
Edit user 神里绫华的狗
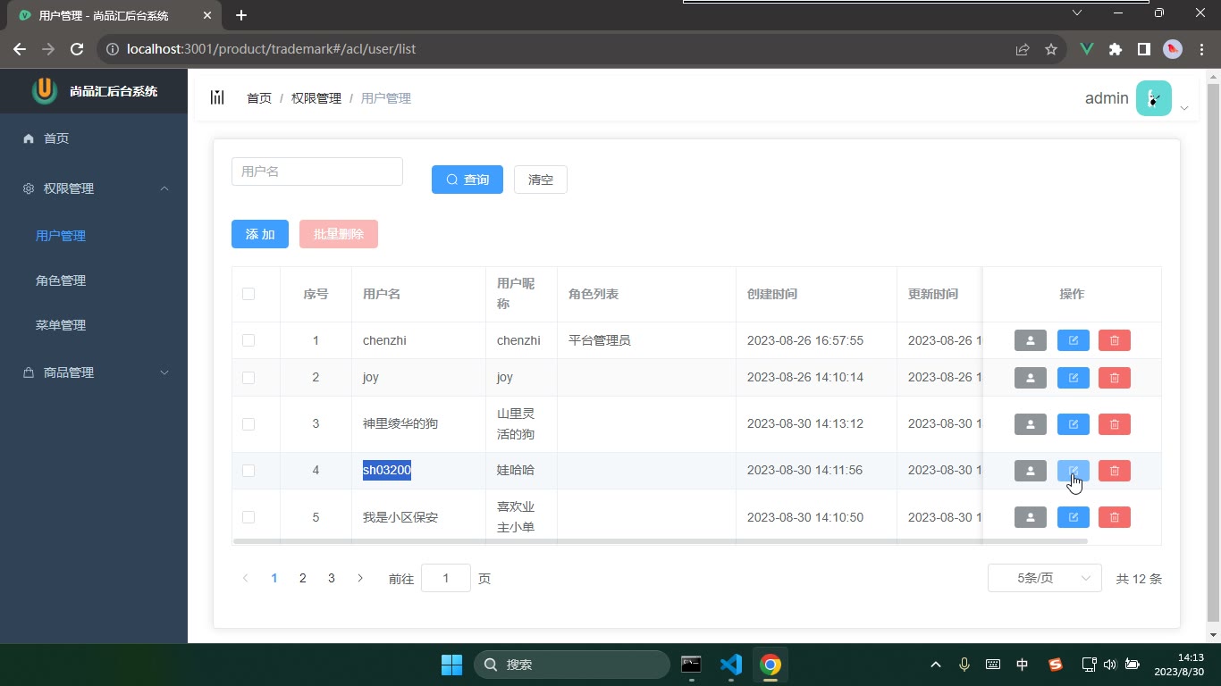pos(1073,424)
